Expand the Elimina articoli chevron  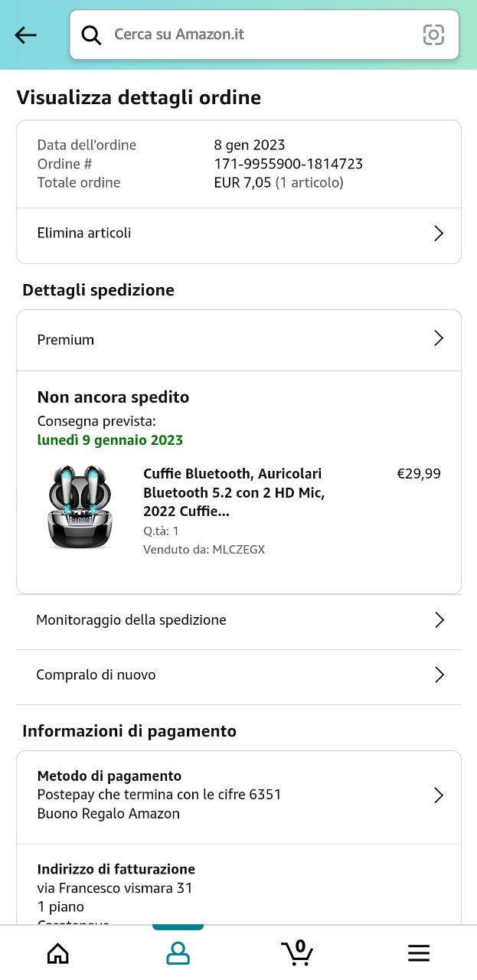[x=439, y=234]
